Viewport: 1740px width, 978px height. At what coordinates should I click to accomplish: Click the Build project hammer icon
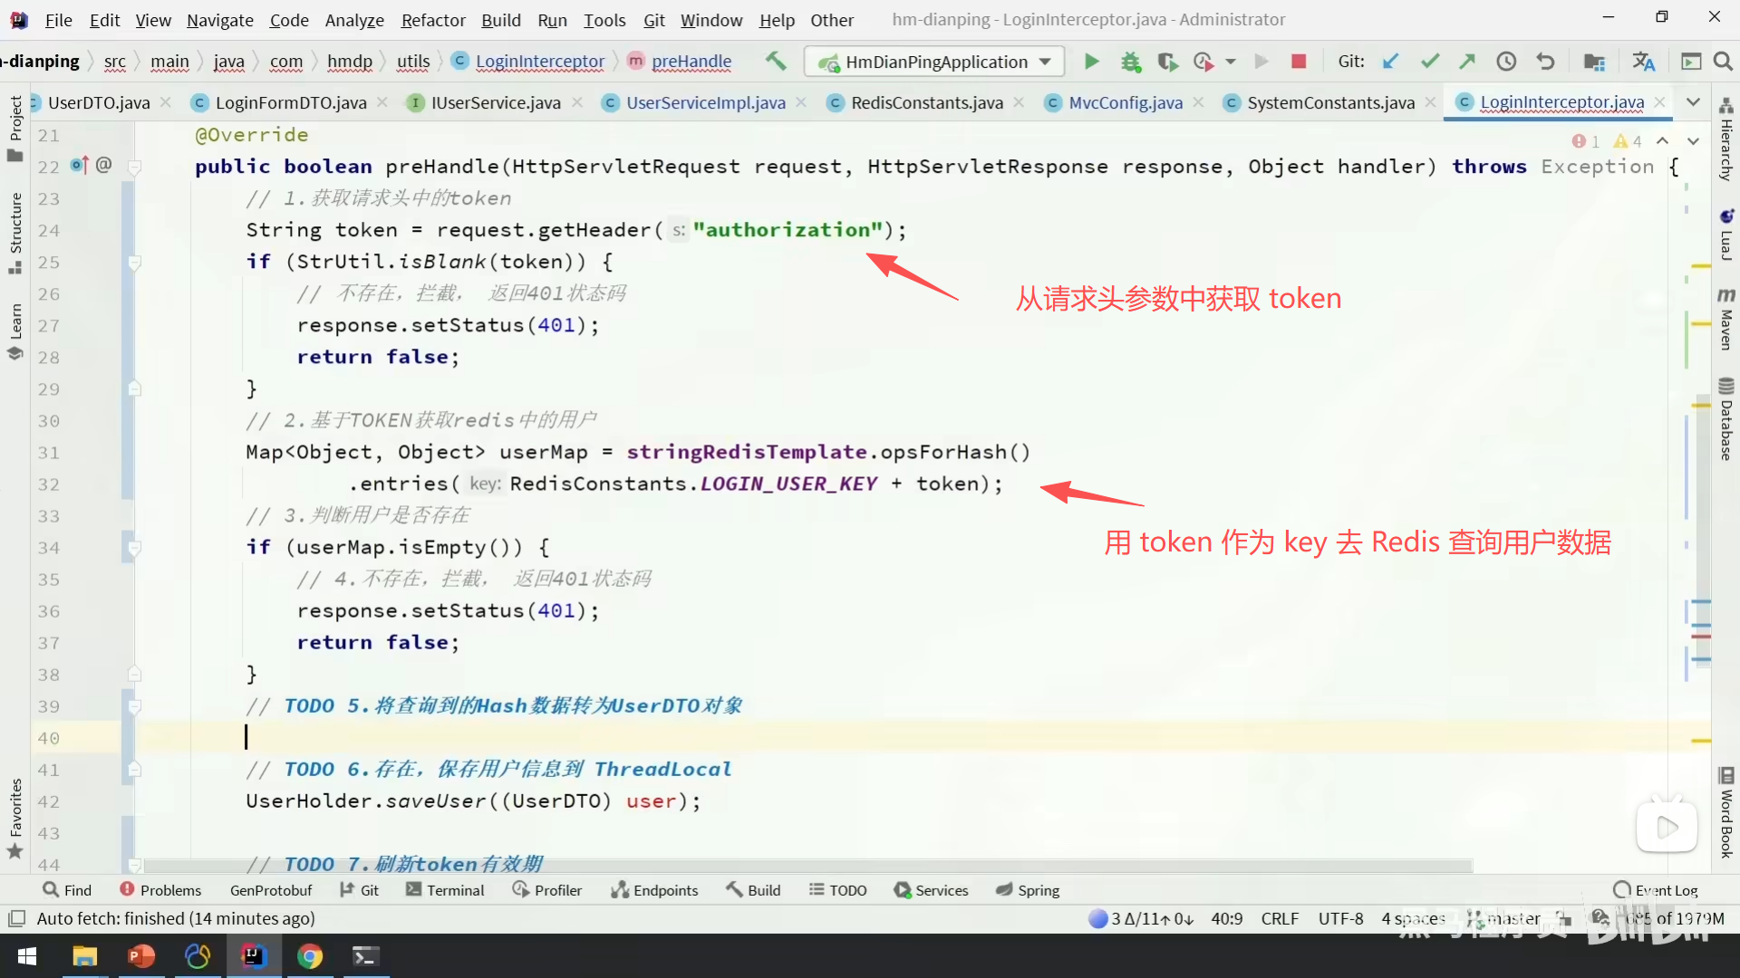point(776,62)
